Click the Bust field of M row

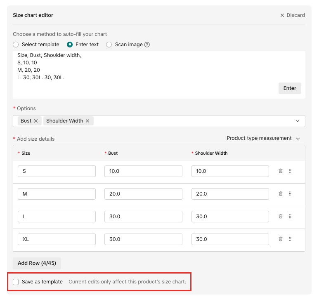[x=143, y=194]
